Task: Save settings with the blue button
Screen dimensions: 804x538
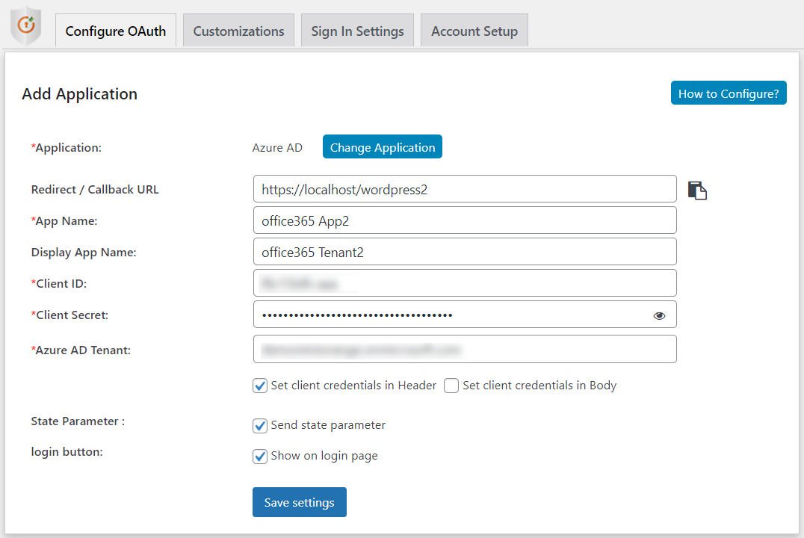Action: pyautogui.click(x=300, y=502)
